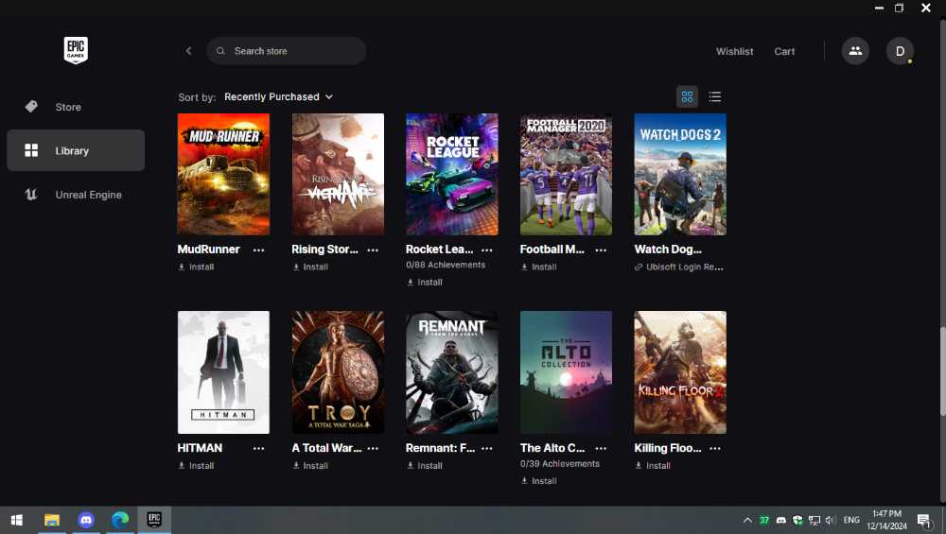946x534 pixels.
Task: Open Remnant more options menu
Action: (487, 448)
